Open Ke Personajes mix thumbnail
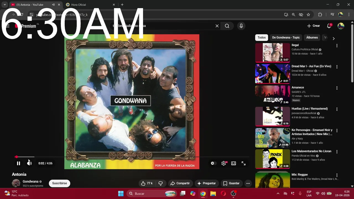This screenshot has width=354, height=199. tap(272, 137)
